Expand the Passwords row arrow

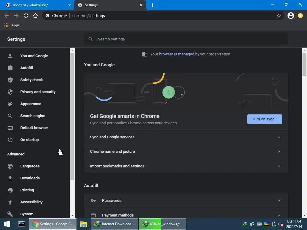click(279, 200)
